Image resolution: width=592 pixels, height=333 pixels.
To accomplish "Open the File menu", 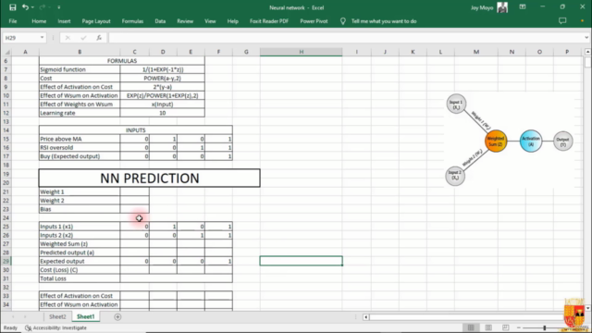I will (13, 21).
